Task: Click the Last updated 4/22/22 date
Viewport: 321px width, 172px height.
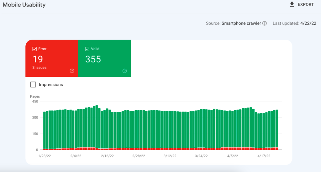Action: [308, 23]
